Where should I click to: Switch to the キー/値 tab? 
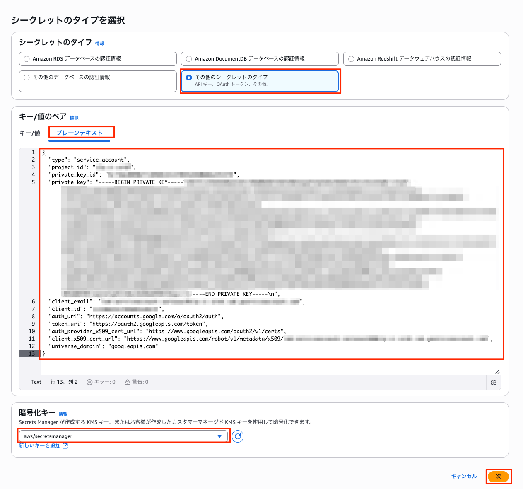coord(30,133)
